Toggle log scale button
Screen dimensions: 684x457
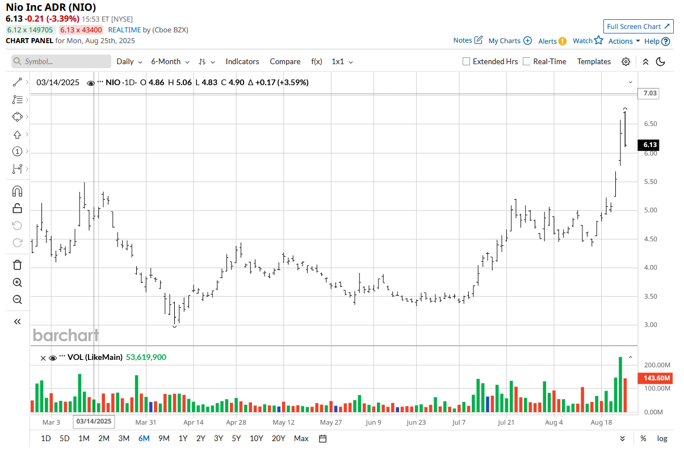click(662, 438)
